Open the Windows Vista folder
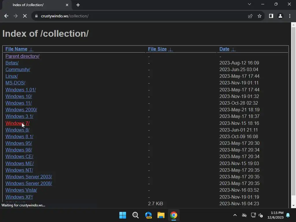The height and width of the screenshot is (222, 296). click(x=21, y=190)
